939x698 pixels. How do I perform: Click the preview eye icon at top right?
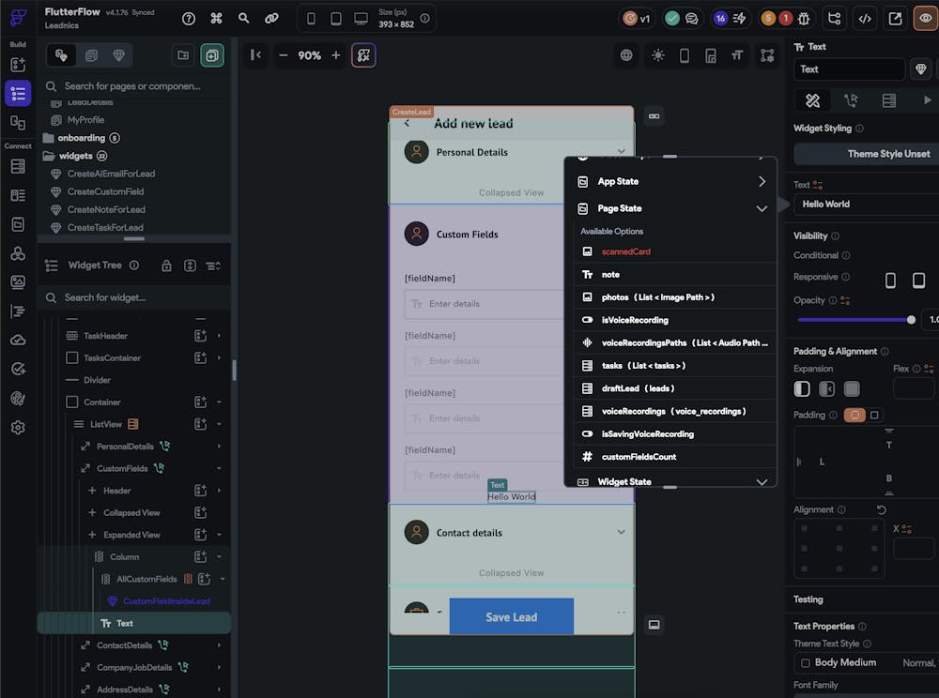point(926,18)
